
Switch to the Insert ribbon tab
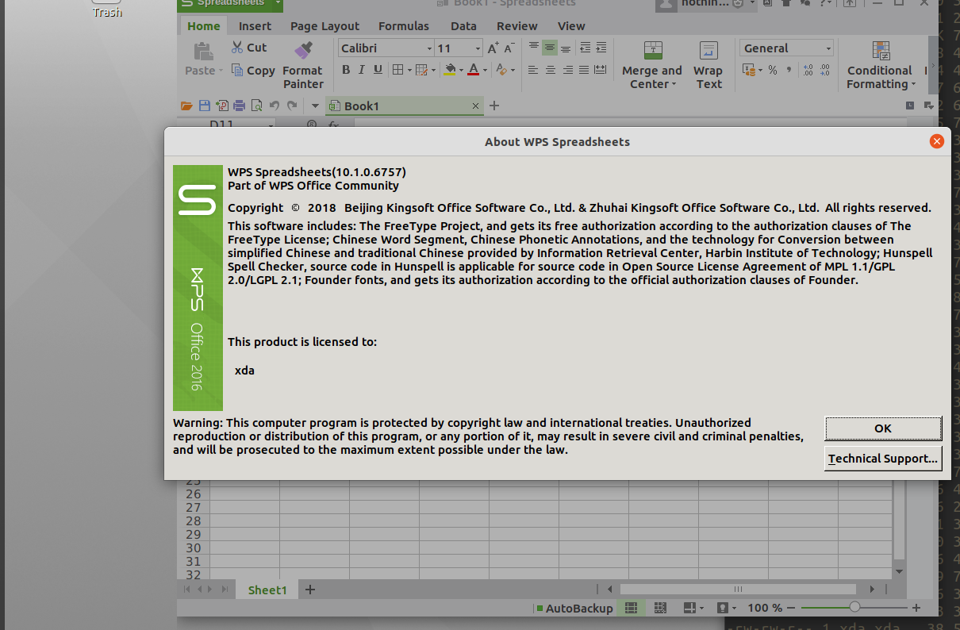click(255, 26)
